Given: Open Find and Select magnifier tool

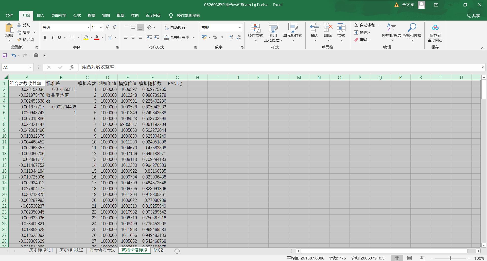Looking at the screenshot, I should pos(412,28).
